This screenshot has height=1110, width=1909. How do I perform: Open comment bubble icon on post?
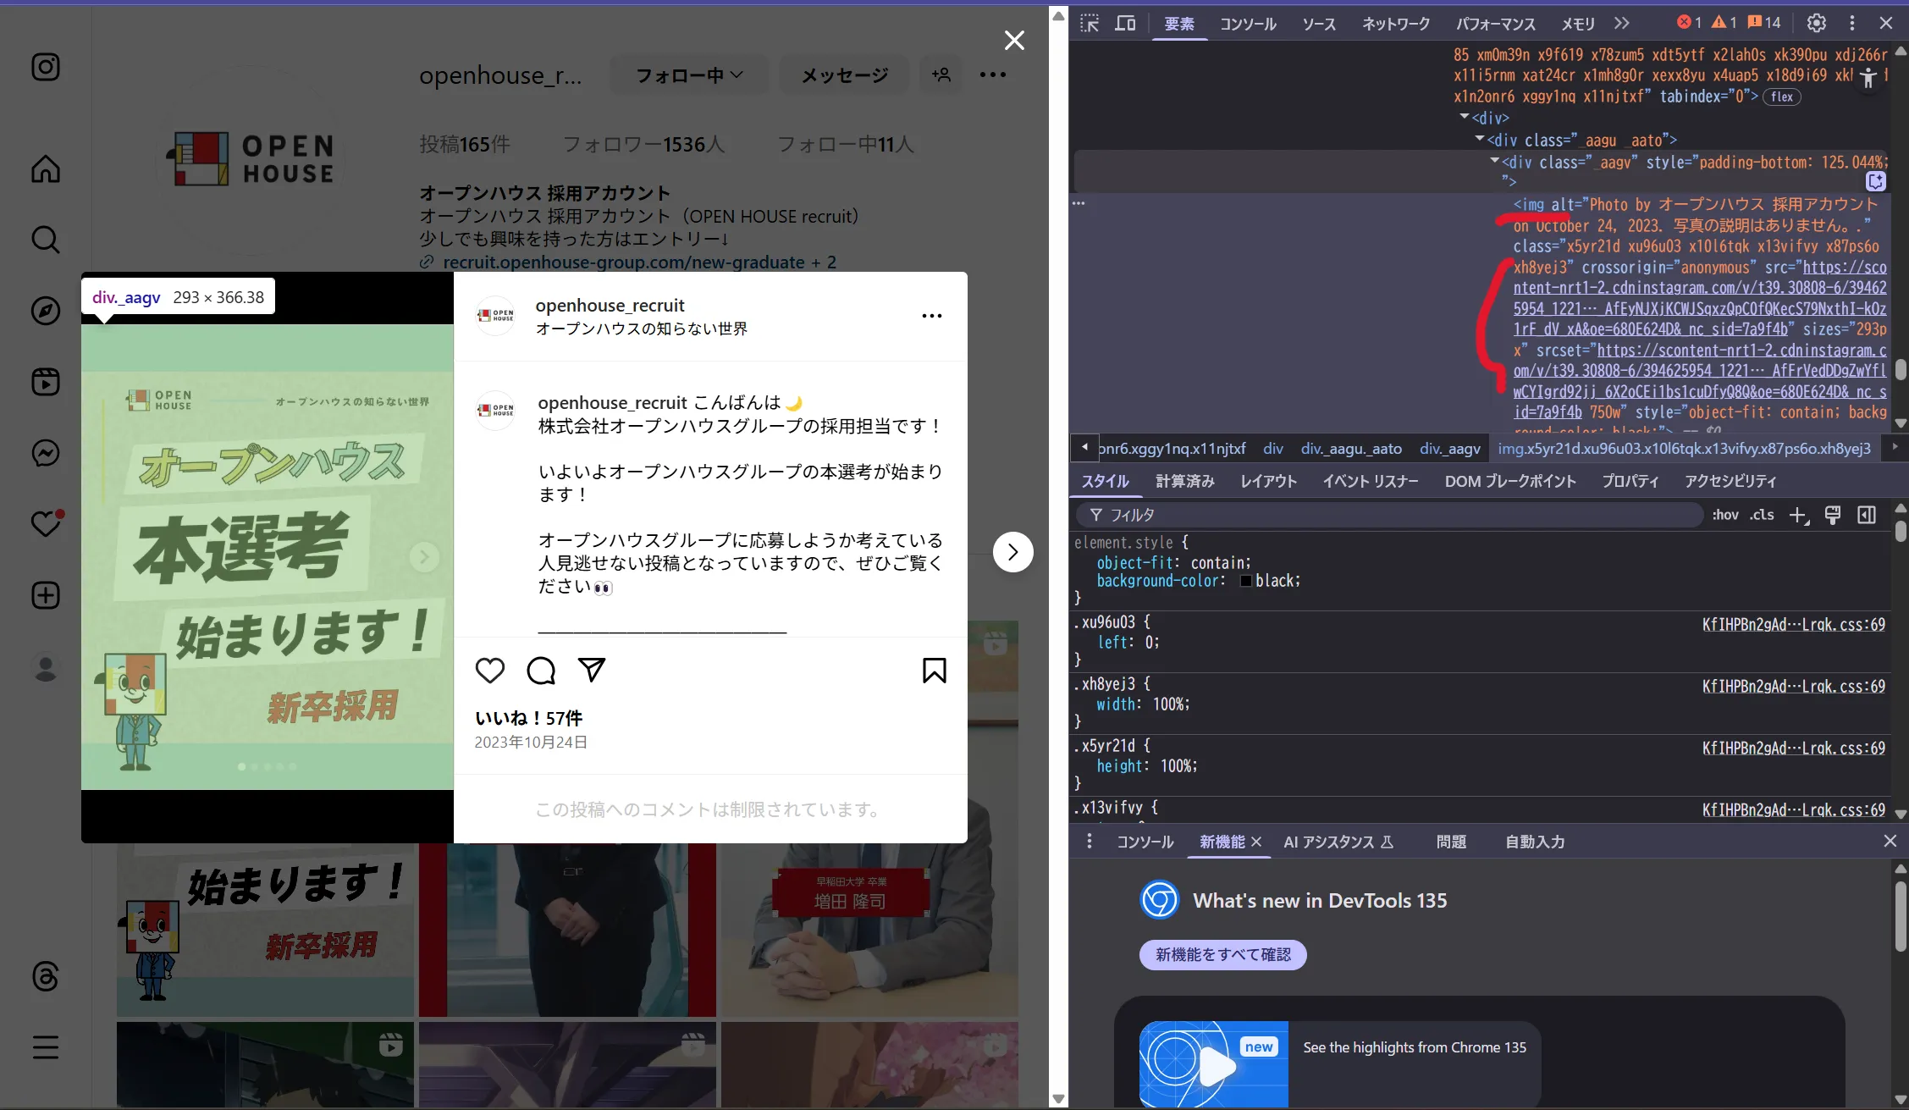pos(541,671)
